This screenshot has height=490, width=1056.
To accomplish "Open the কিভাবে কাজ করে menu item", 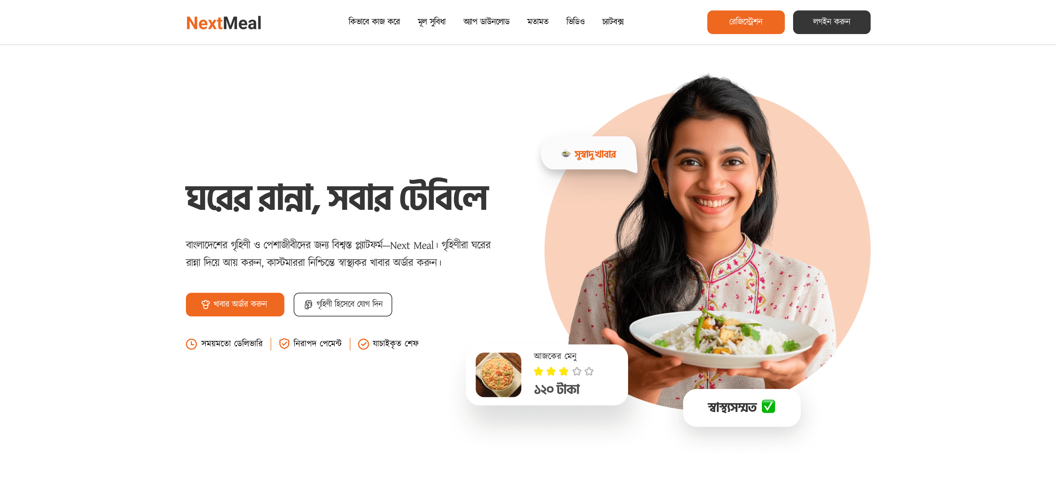I will 374,22.
